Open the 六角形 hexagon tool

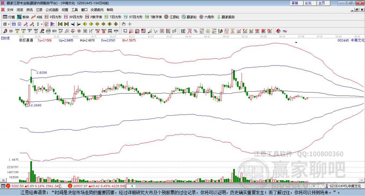point(207,17)
